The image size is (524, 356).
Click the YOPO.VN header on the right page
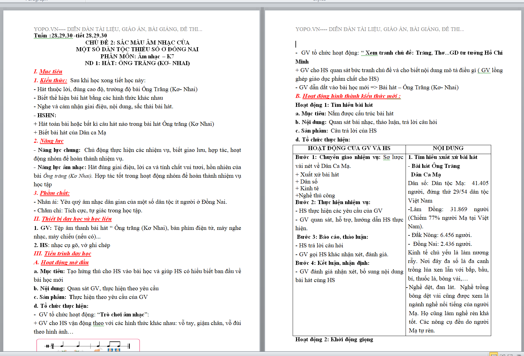point(380,29)
